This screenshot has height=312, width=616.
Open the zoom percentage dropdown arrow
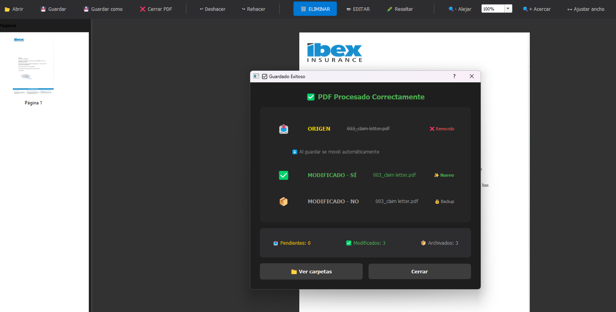tap(508, 9)
